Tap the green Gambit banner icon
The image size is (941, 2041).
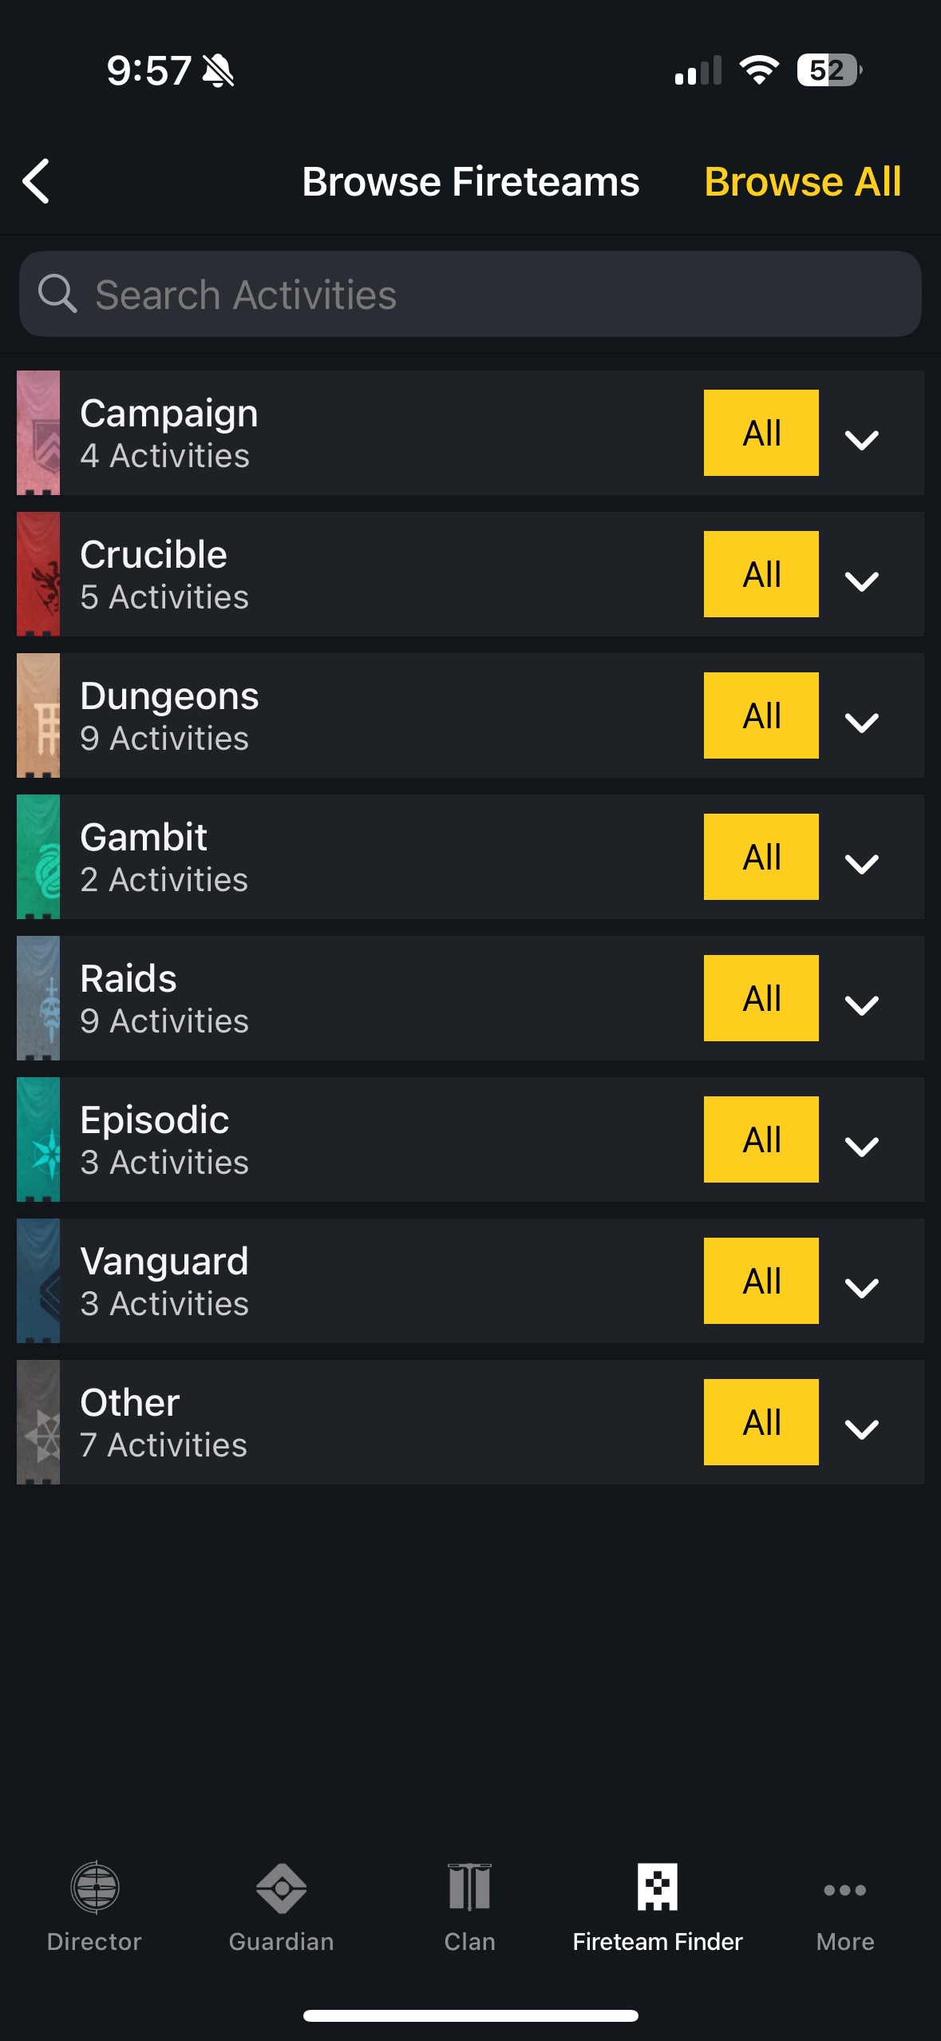(38, 857)
